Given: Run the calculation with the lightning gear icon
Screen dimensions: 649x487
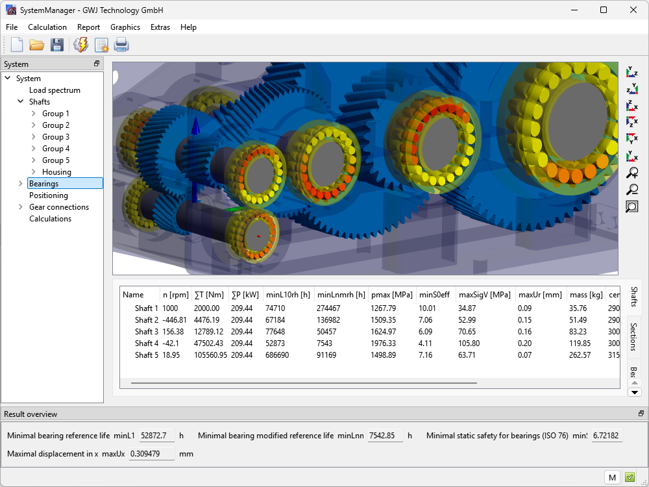Looking at the screenshot, I should (80, 45).
